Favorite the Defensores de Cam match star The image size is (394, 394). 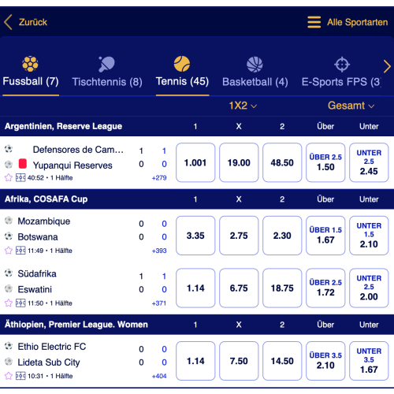coord(9,177)
